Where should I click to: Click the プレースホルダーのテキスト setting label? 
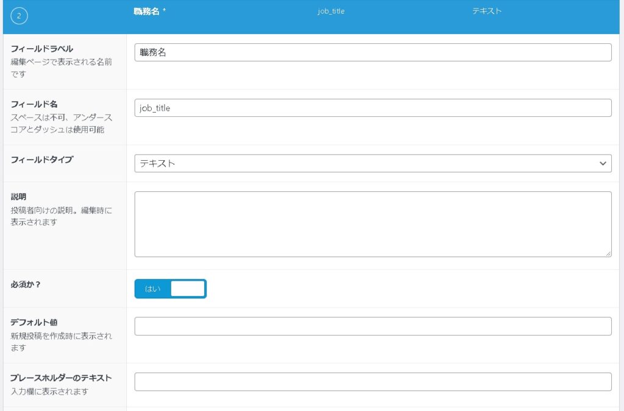point(61,378)
